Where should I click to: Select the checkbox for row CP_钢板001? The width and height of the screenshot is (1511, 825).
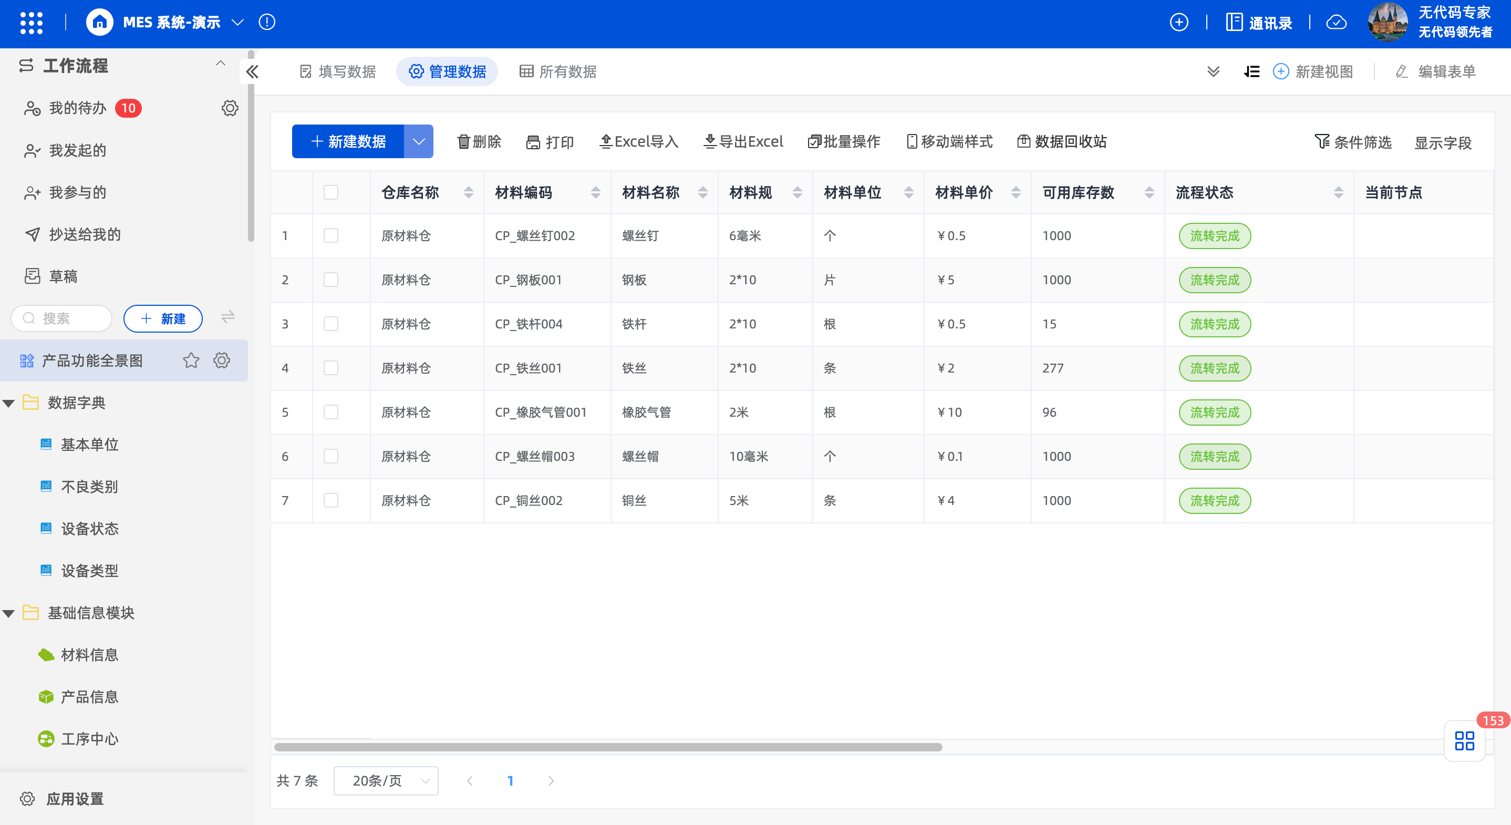(330, 280)
